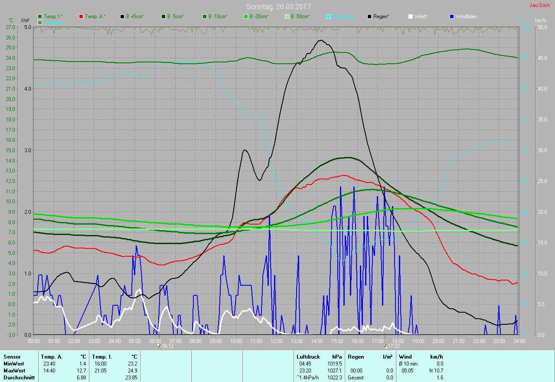
Task: Click the sunset marker icon at 17:22
Action: click(x=385, y=346)
